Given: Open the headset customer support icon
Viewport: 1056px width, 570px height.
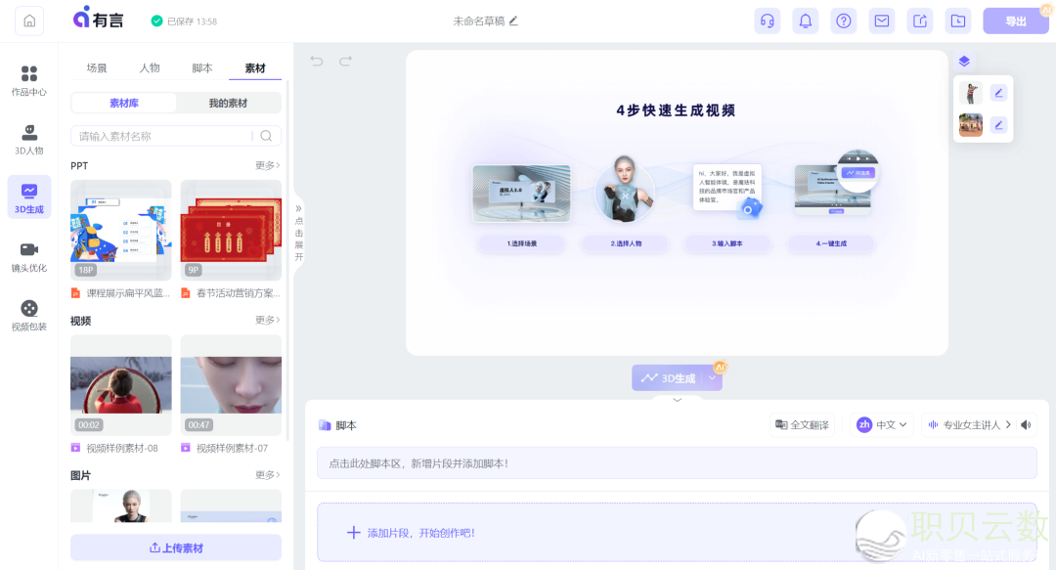Looking at the screenshot, I should pyautogui.click(x=767, y=20).
